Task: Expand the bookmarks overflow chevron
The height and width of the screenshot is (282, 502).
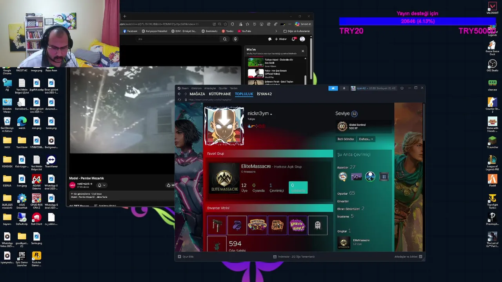Action: [276, 31]
